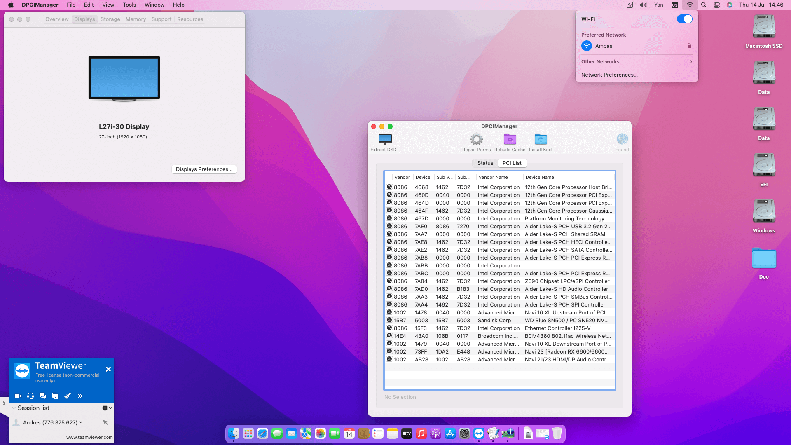Viewport: 791px width, 445px height.
Task: Open the Tools menu
Action: click(x=129, y=5)
